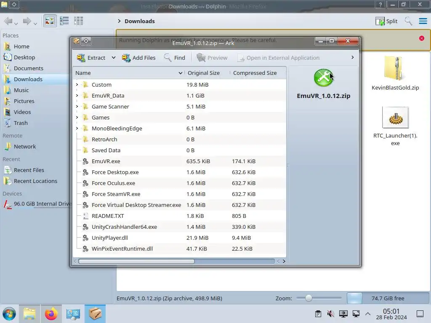Click the file manager taskbar icon
Image resolution: width=431 pixels, height=323 pixels.
click(29, 314)
